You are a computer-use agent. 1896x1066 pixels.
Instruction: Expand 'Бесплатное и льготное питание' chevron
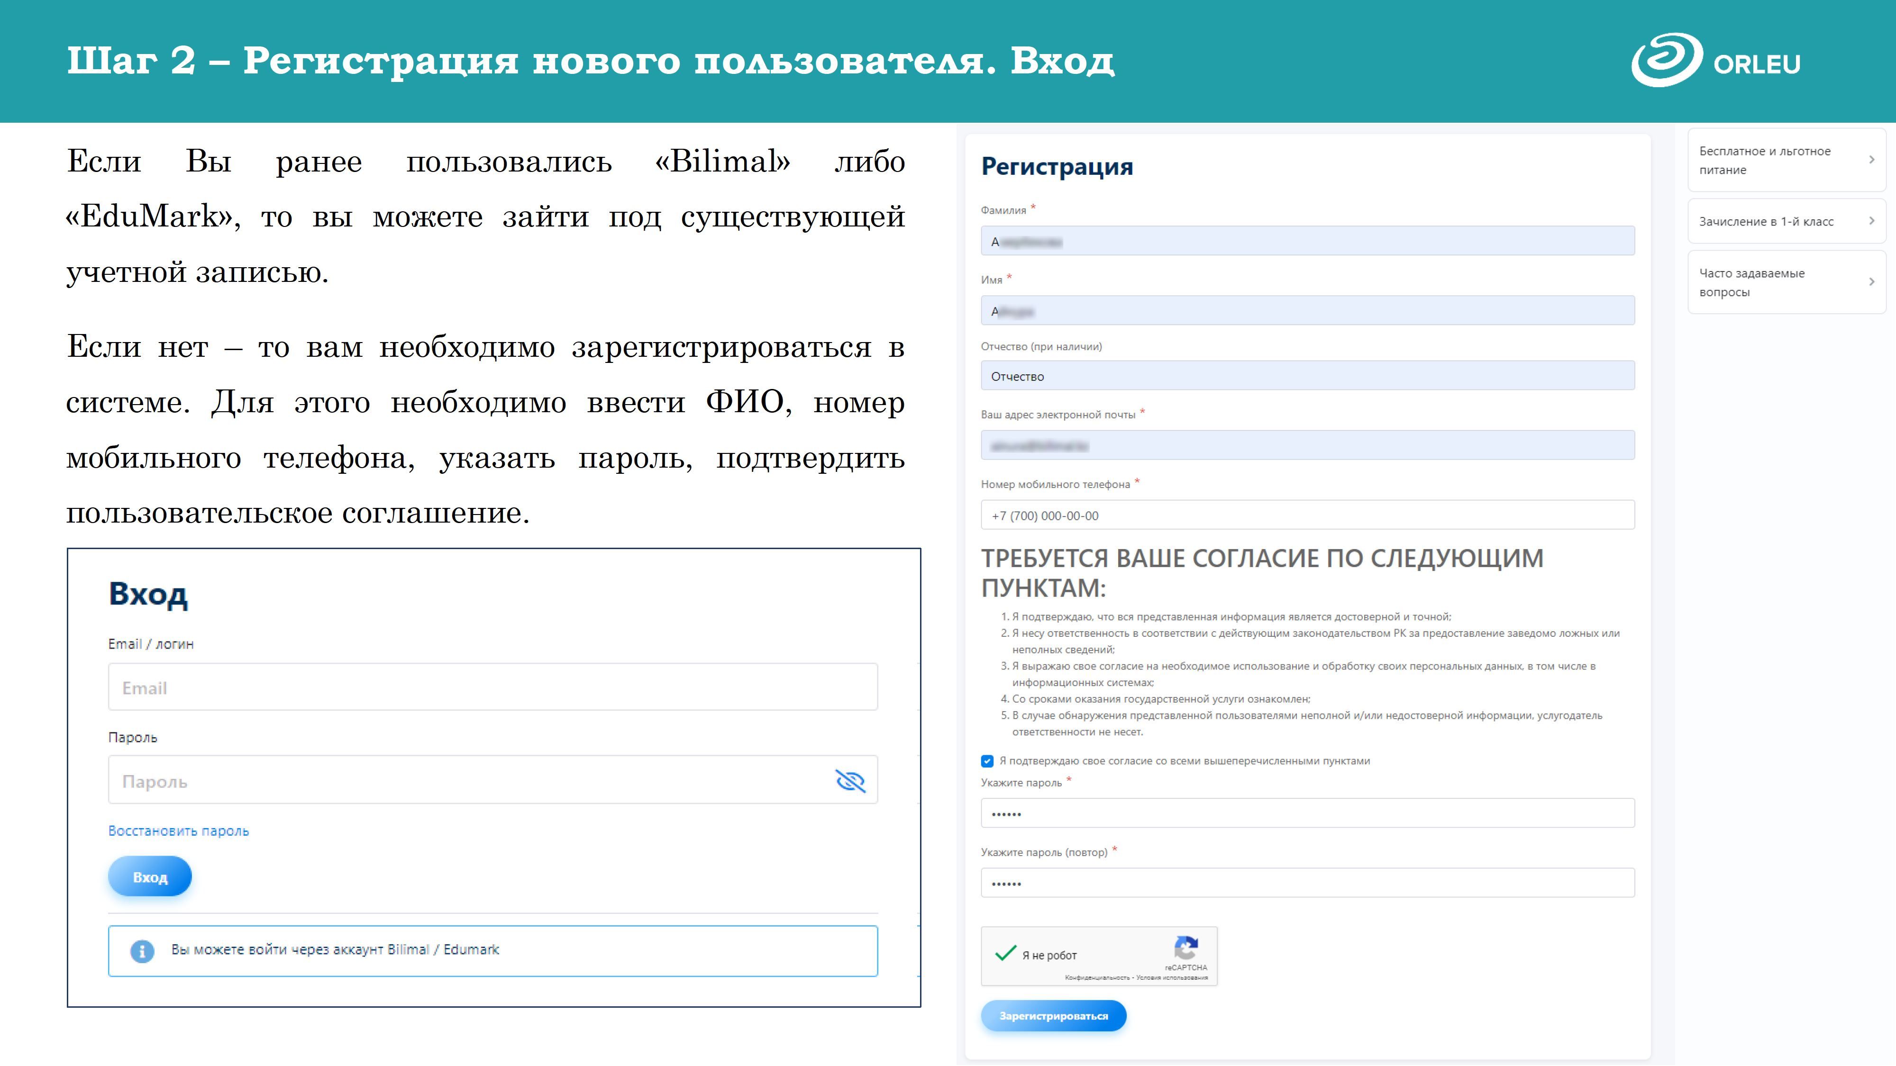pos(1872,160)
